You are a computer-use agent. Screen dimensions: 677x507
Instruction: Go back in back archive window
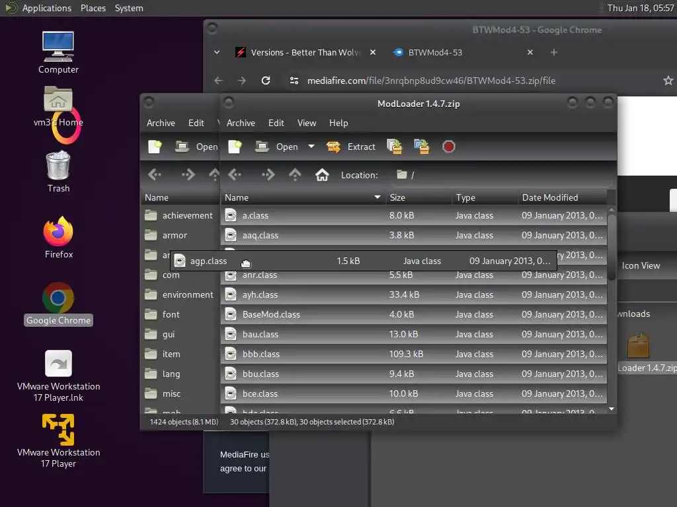pos(155,174)
